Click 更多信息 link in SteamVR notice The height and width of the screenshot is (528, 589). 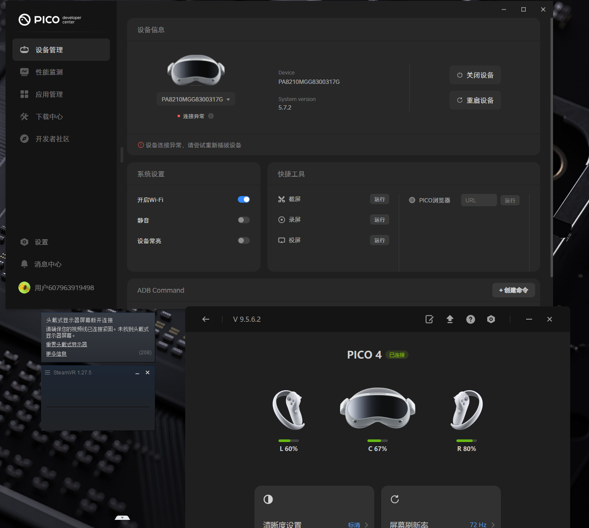pos(56,354)
